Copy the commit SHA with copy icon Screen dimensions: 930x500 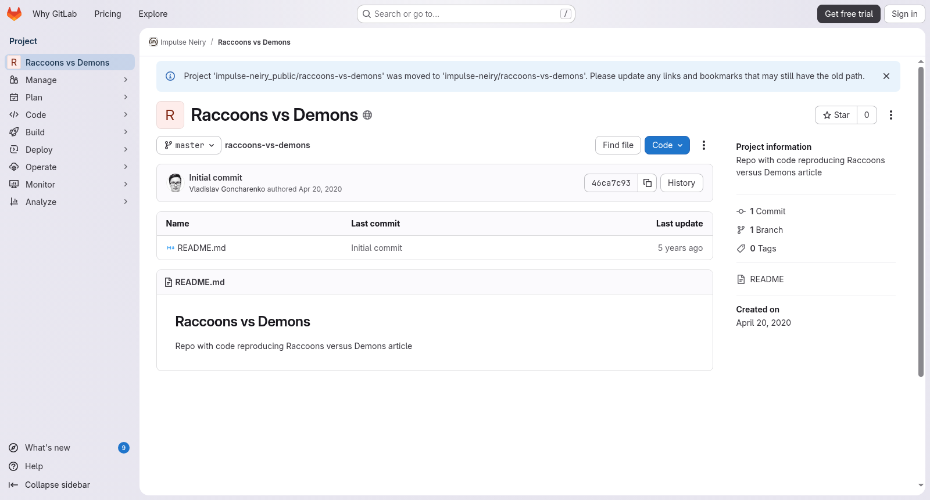click(x=648, y=183)
